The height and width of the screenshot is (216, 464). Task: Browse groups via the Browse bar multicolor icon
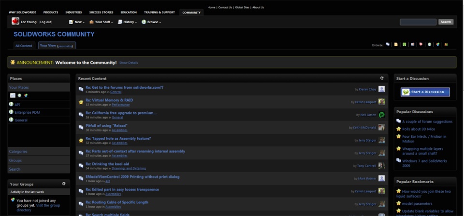438,44
